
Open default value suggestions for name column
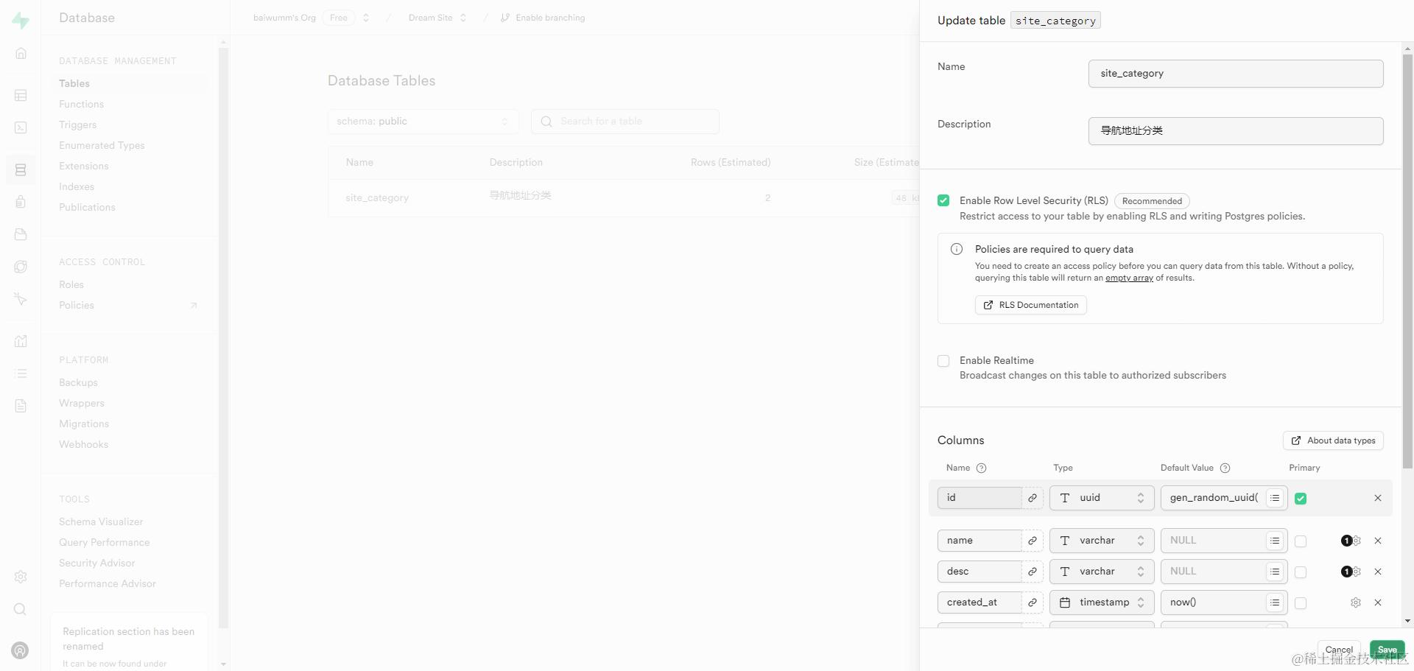coord(1275,541)
